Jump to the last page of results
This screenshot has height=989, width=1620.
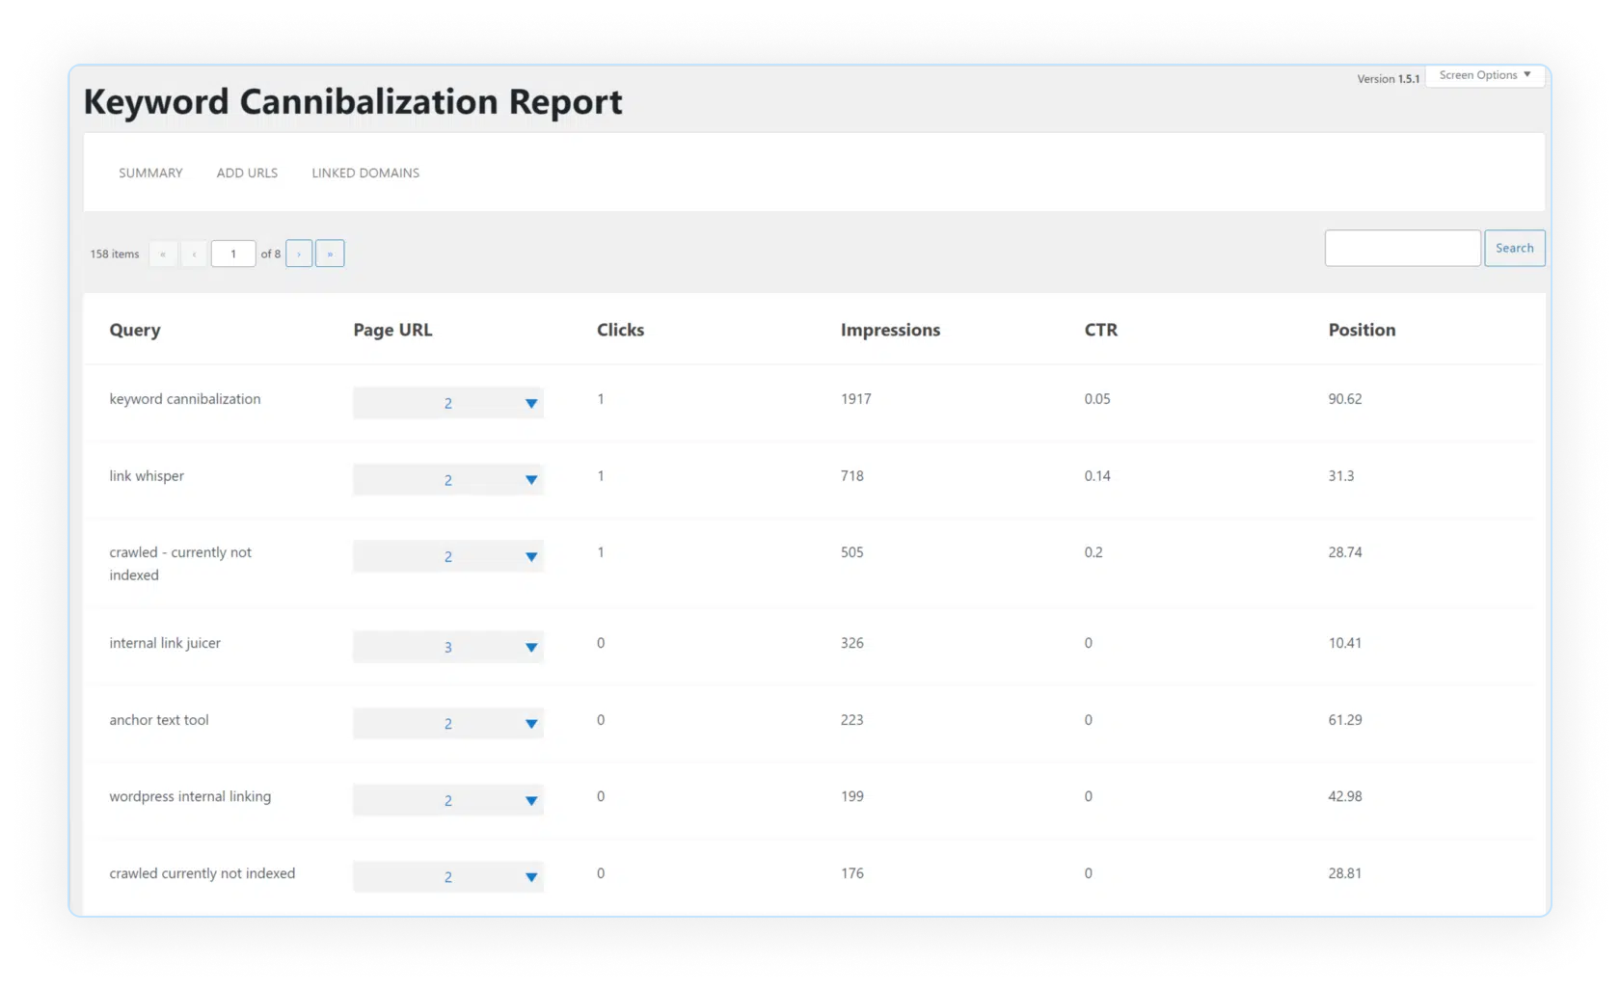point(330,254)
